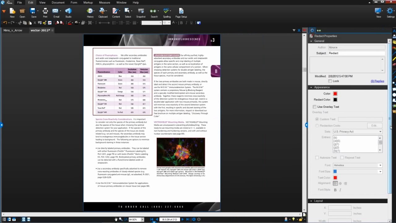Open the zoom percentage dropdown

pos(142,220)
